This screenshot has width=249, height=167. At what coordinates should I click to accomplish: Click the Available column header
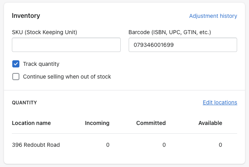[x=210, y=123]
